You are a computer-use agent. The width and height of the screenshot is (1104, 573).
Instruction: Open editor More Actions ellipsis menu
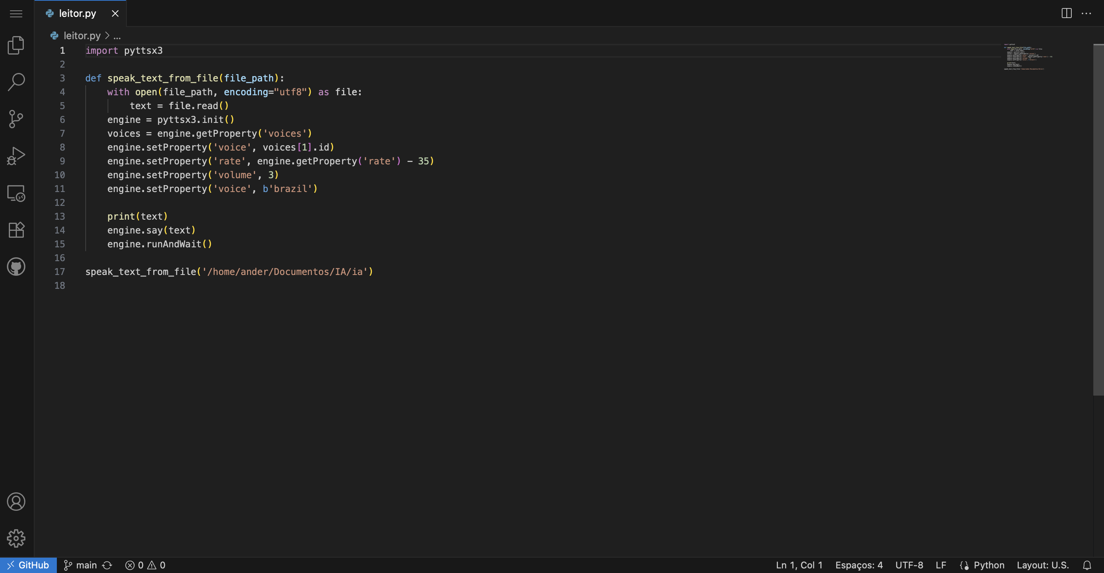1086,13
